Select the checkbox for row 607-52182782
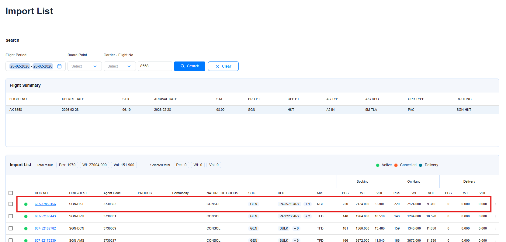This screenshot has height=242, width=506. click(11, 228)
